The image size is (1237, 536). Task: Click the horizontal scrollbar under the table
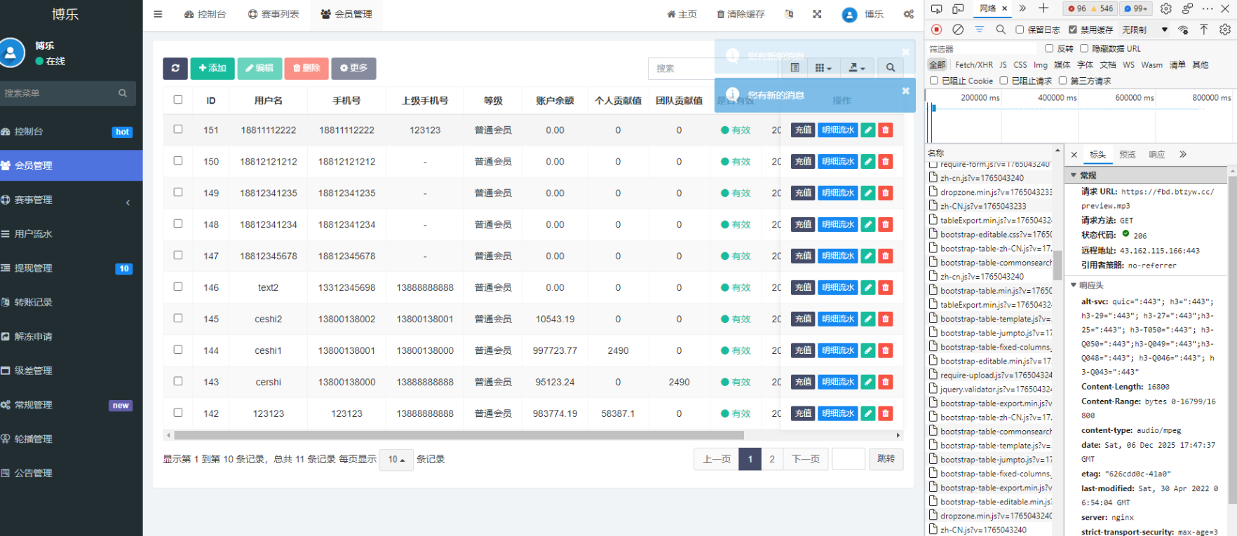point(459,435)
